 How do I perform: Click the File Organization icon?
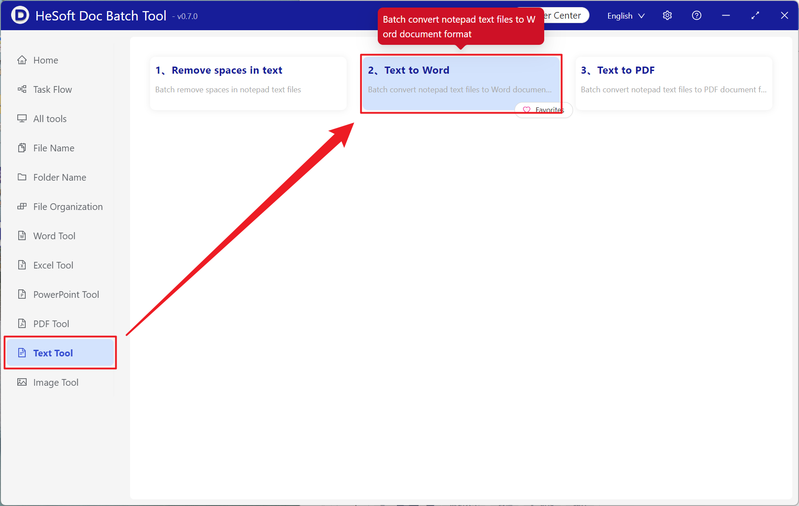pyautogui.click(x=22, y=206)
